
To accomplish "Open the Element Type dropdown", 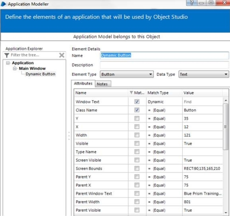I will point(150,74).
